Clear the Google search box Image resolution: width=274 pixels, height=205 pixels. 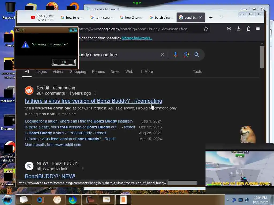click(x=162, y=55)
